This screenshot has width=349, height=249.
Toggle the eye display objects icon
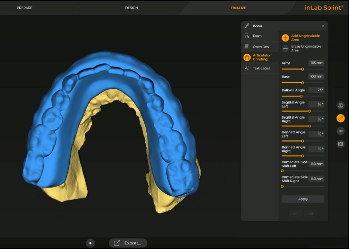pyautogui.click(x=340, y=131)
